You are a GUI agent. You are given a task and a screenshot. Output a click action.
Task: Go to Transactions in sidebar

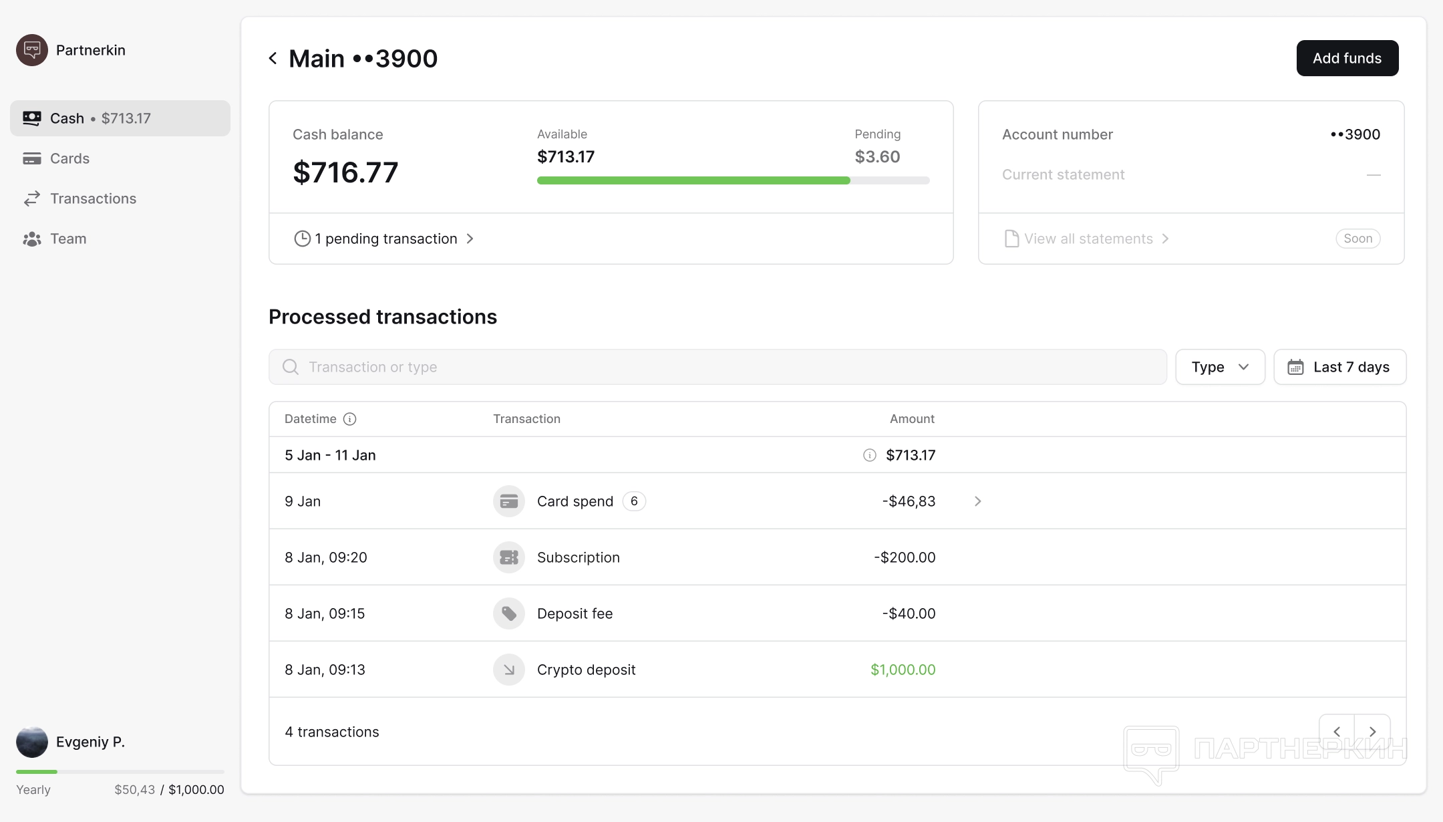(93, 198)
